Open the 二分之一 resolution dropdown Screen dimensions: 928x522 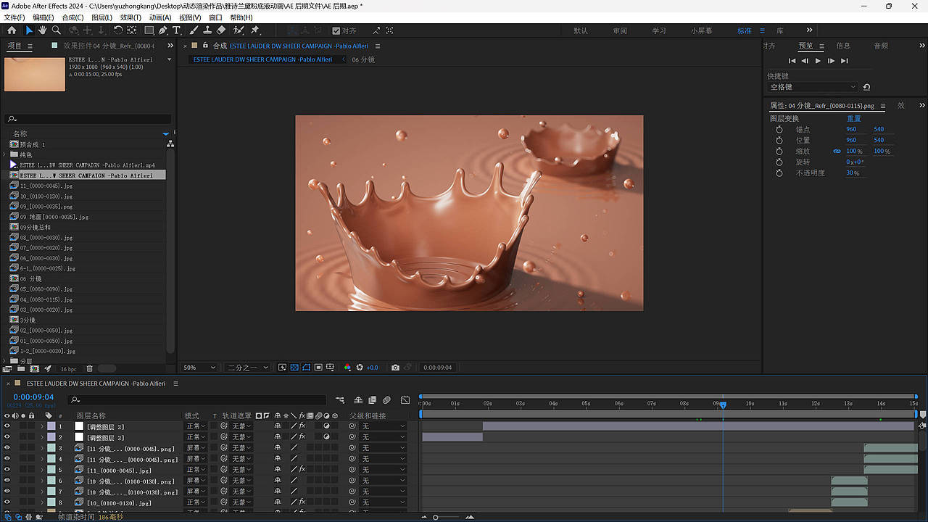[247, 368]
